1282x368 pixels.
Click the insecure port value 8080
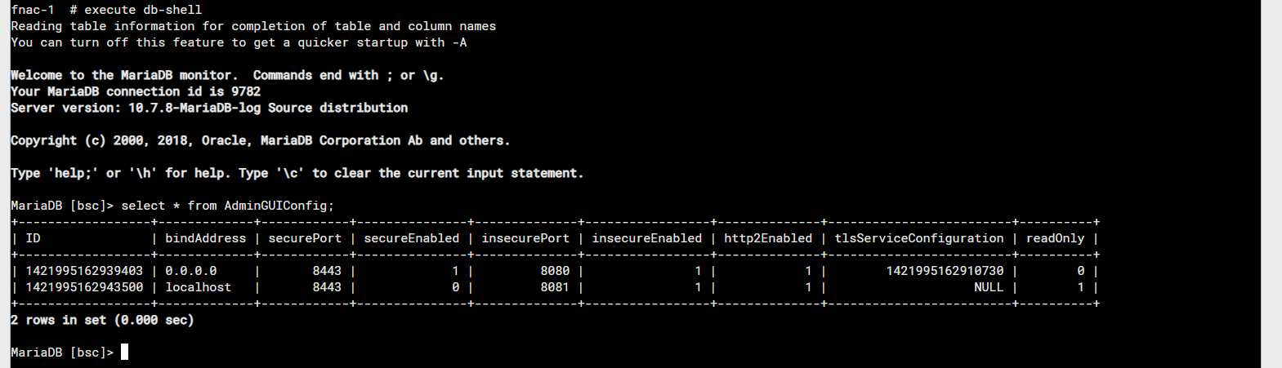[x=555, y=271]
